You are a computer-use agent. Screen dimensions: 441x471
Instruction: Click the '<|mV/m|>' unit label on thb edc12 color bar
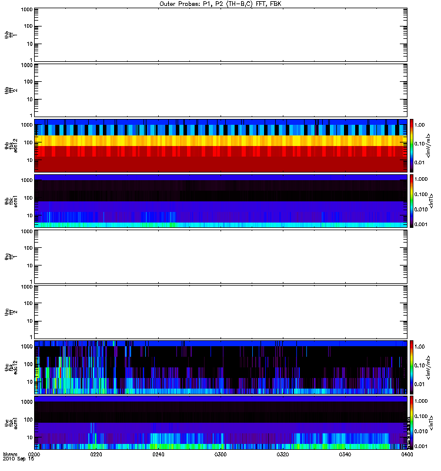pyautogui.click(x=428, y=145)
